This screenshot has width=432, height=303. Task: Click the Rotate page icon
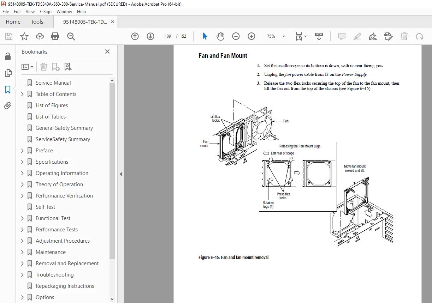tap(419, 36)
